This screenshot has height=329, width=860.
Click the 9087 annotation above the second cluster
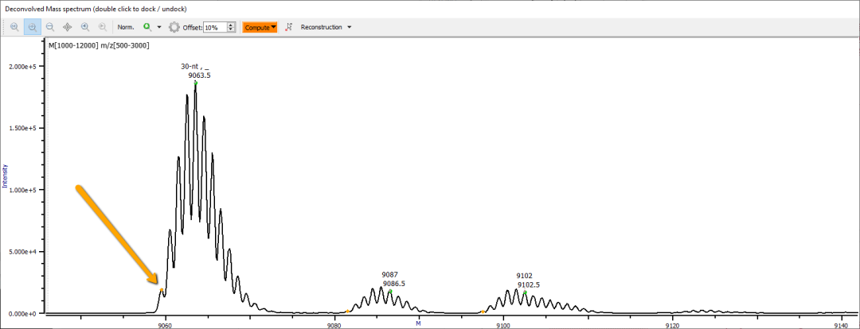[390, 274]
